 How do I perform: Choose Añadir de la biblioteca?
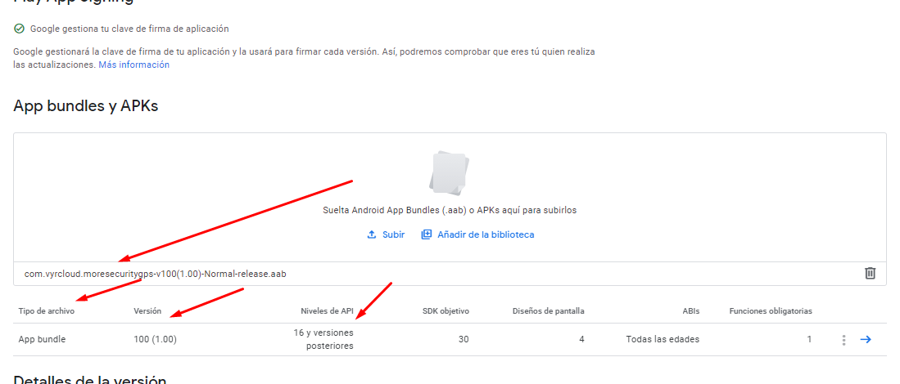(x=477, y=234)
